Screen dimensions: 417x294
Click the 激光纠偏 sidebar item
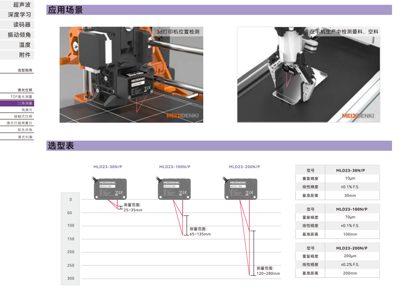pos(25,137)
